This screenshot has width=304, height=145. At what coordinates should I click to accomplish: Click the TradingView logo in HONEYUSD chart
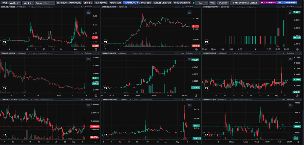tap(207, 42)
